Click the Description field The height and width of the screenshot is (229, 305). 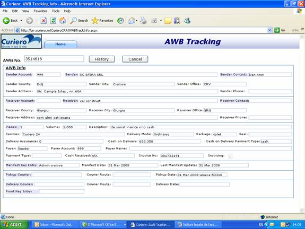201,127
